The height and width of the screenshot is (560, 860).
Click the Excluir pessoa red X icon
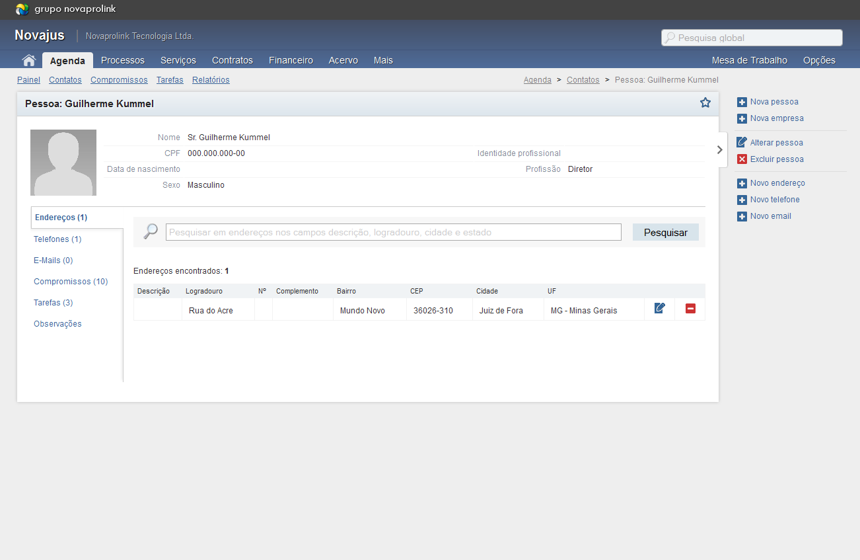(742, 159)
